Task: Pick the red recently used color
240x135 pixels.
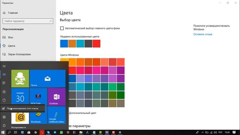Action: (x=96, y=43)
